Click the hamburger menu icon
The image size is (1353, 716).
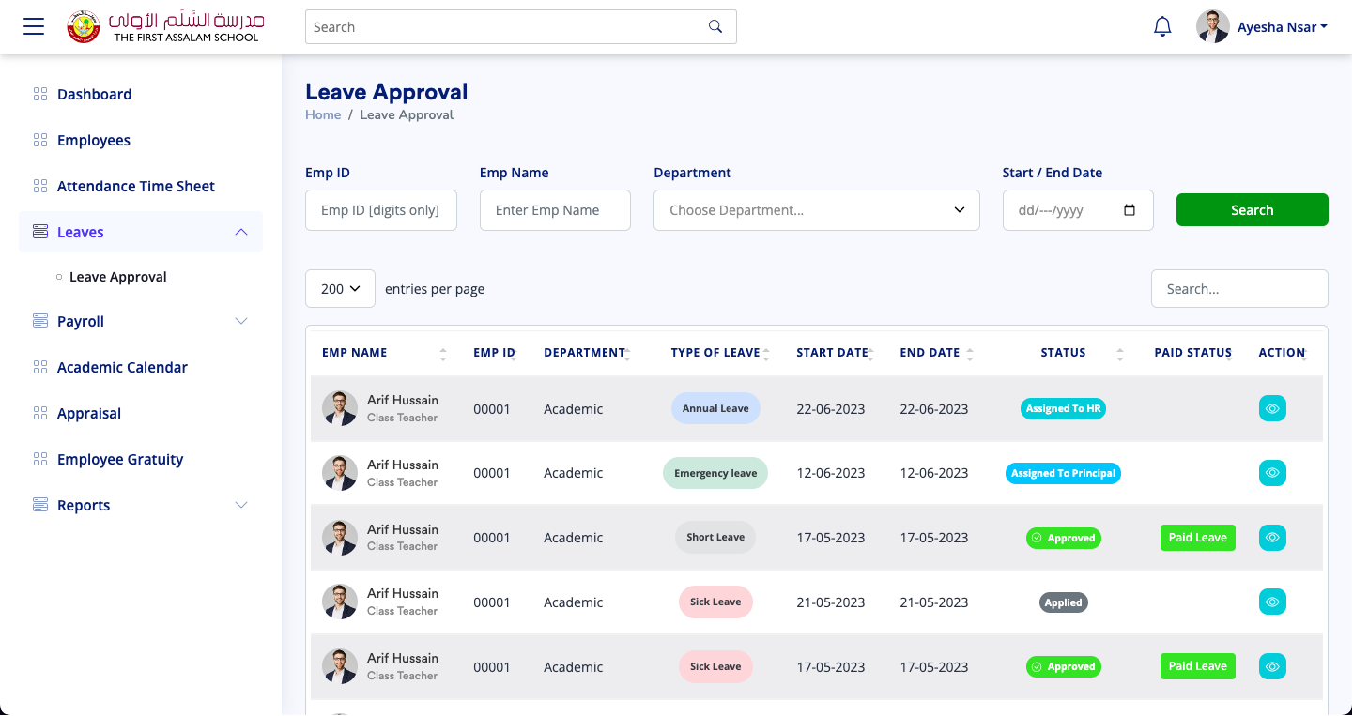pyautogui.click(x=33, y=26)
